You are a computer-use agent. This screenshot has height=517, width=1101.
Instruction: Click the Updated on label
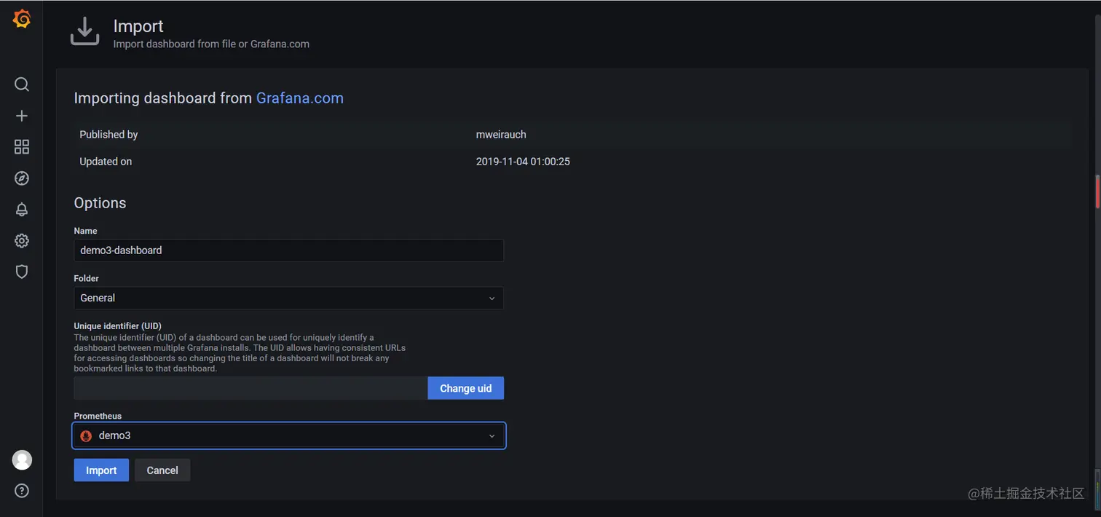pos(106,162)
